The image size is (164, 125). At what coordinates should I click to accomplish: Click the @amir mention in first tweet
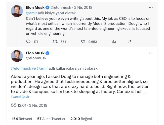[31, 13]
